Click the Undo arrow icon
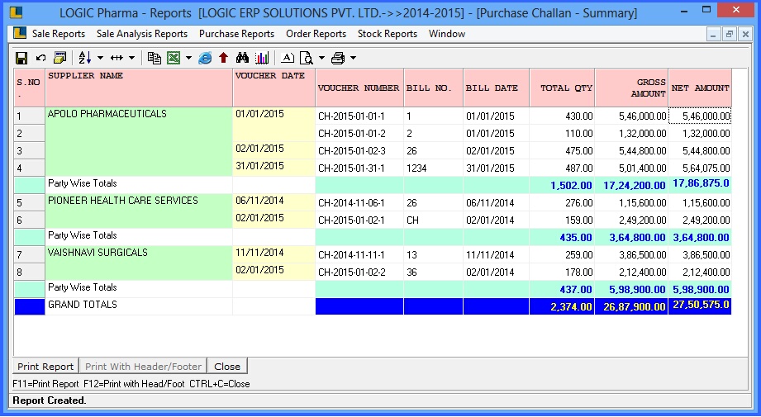Viewport: 761px width, 417px height. [40, 58]
